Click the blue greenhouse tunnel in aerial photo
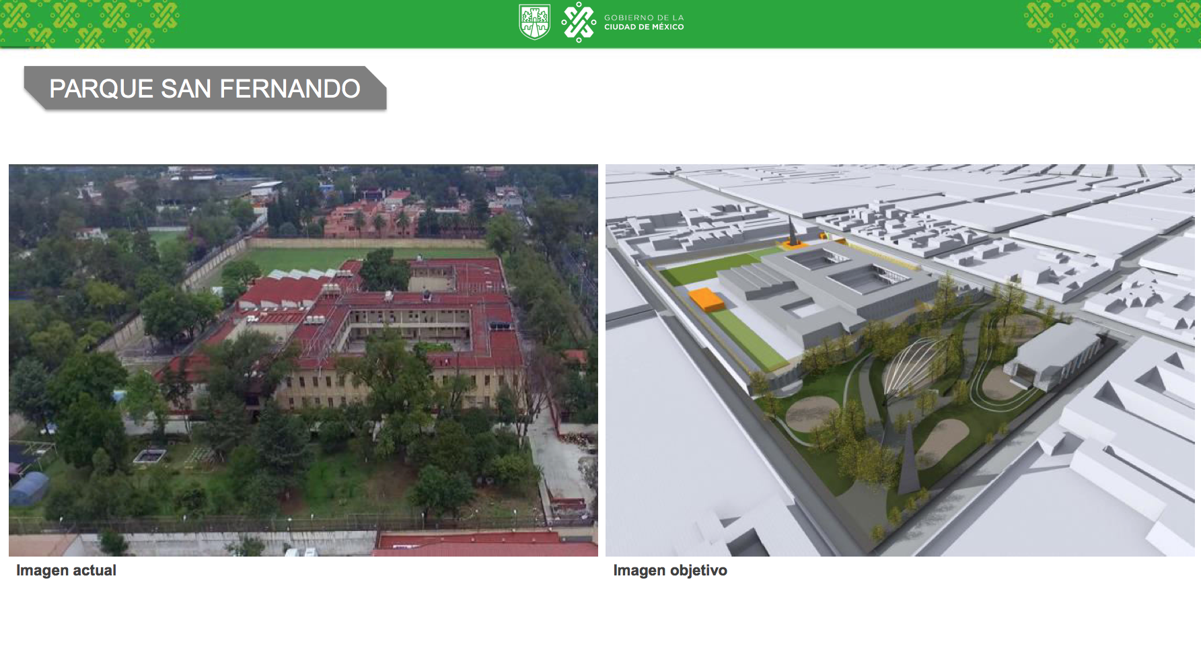The image size is (1201, 671). (28, 487)
